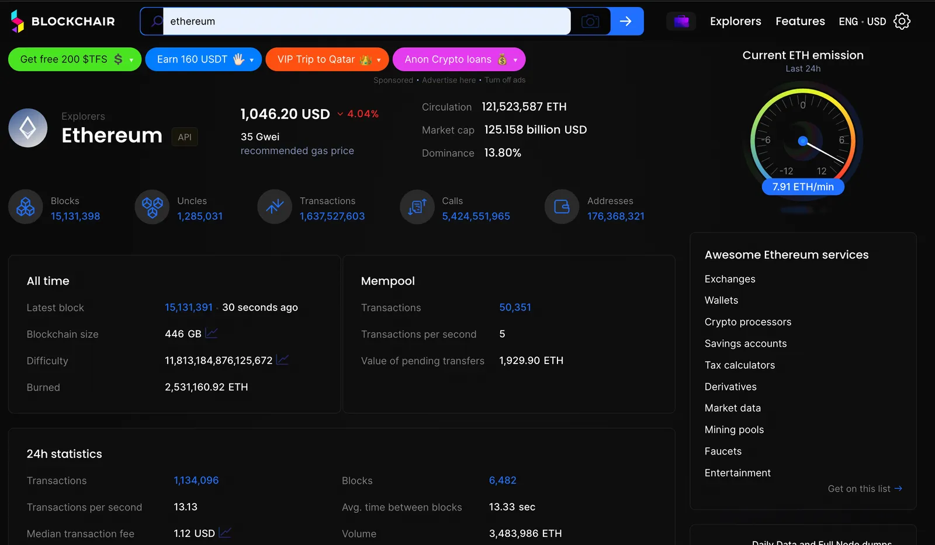Click the 1,046.20 USD price

pos(285,114)
